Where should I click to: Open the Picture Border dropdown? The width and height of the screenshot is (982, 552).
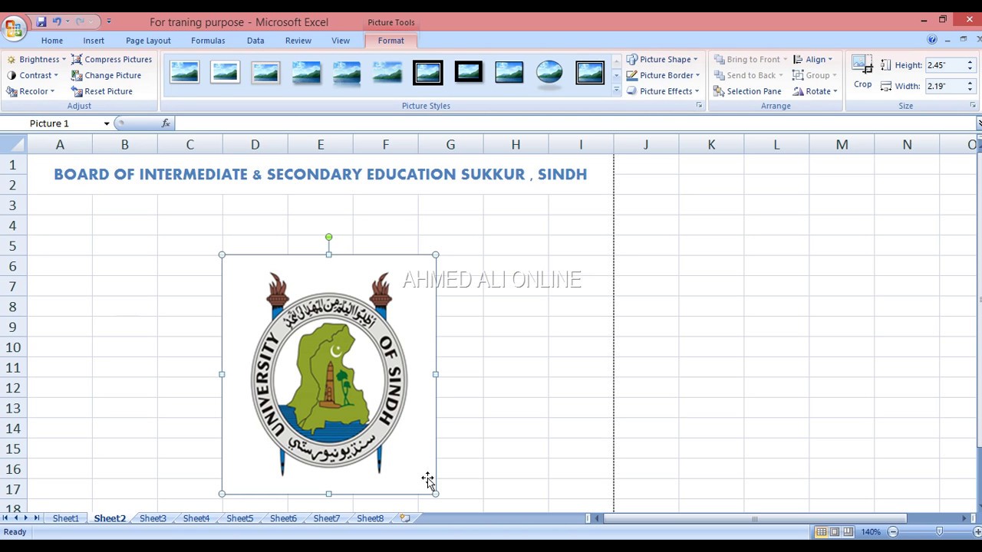[664, 75]
